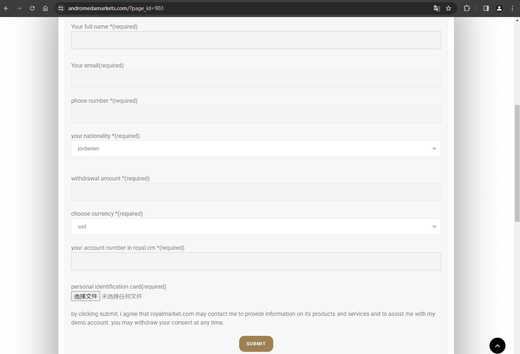Open the extensions puzzle icon

click(467, 8)
